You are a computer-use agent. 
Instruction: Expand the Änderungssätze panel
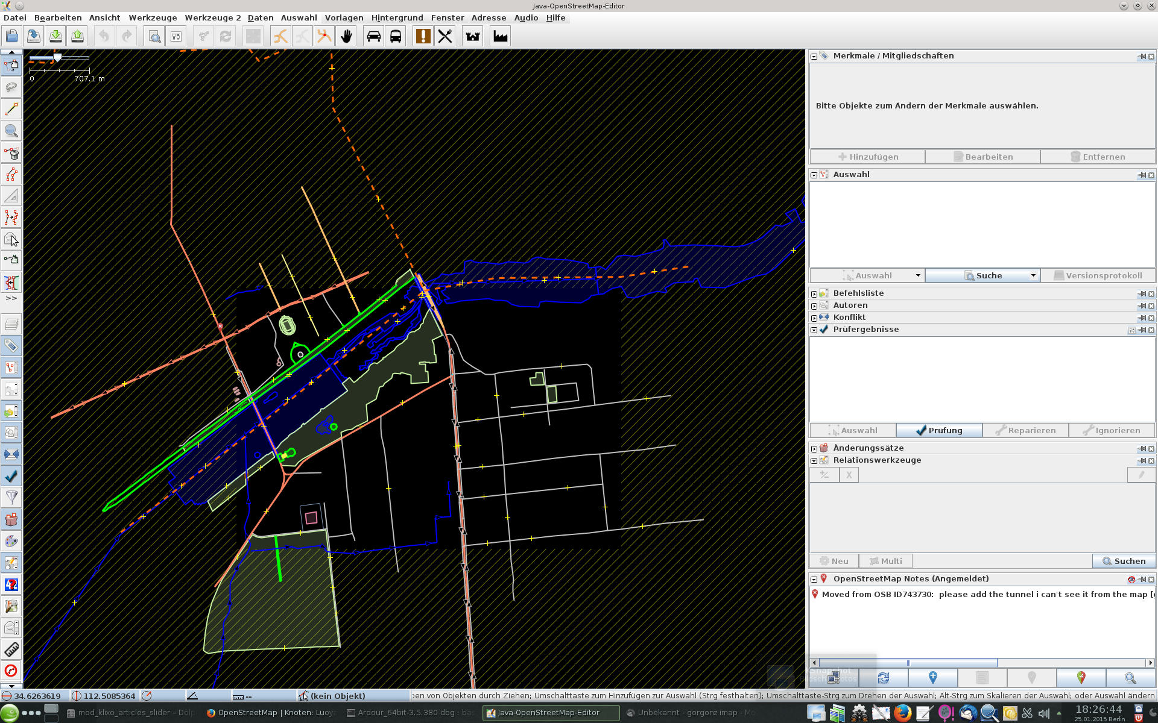[x=814, y=449]
